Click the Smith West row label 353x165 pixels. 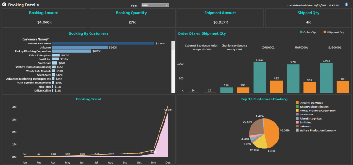[x=44, y=75]
